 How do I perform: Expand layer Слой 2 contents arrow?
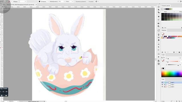tap(167, 87)
